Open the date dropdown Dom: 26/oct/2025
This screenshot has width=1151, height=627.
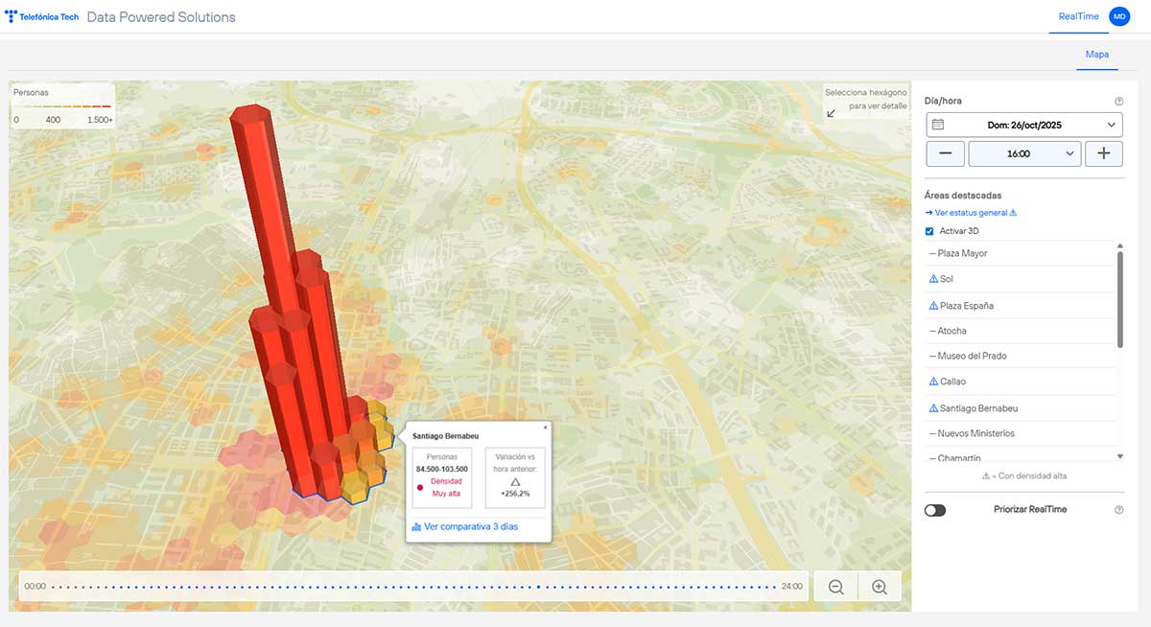[1024, 125]
